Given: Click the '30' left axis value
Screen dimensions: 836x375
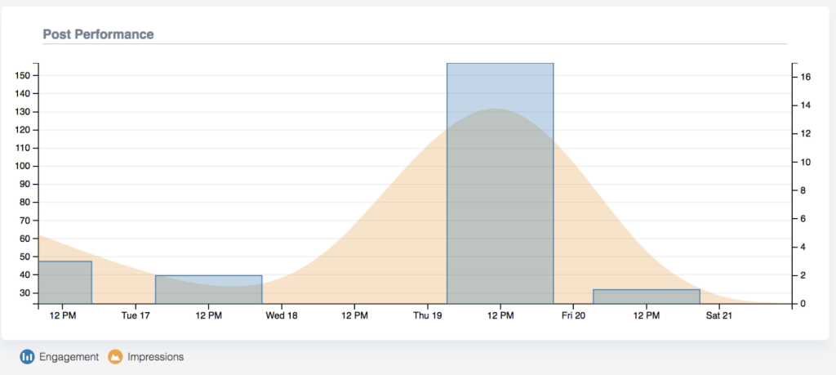Looking at the screenshot, I should point(25,292).
